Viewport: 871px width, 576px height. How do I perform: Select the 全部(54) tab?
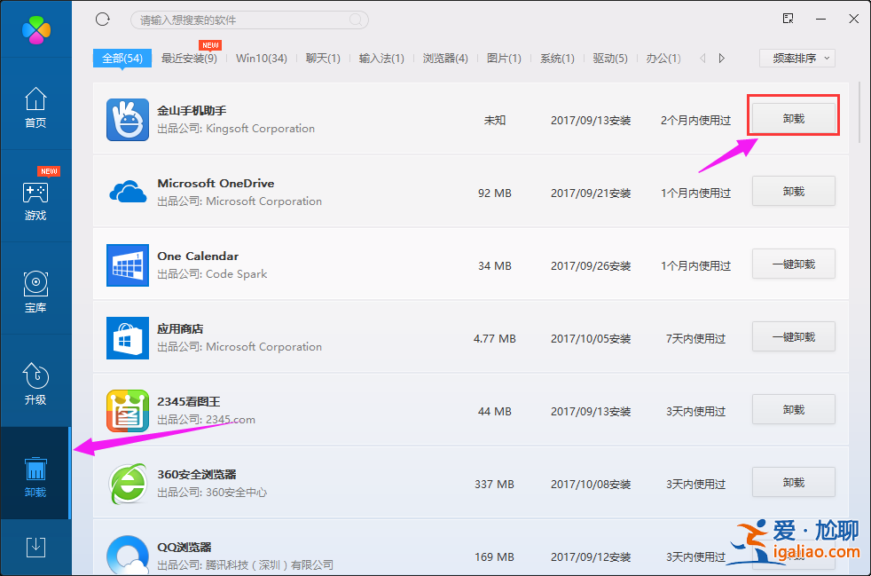pyautogui.click(x=122, y=57)
